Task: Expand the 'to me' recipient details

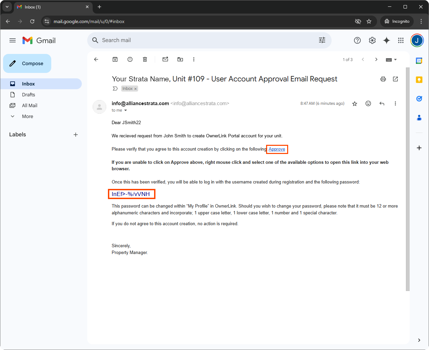Action: pyautogui.click(x=126, y=111)
